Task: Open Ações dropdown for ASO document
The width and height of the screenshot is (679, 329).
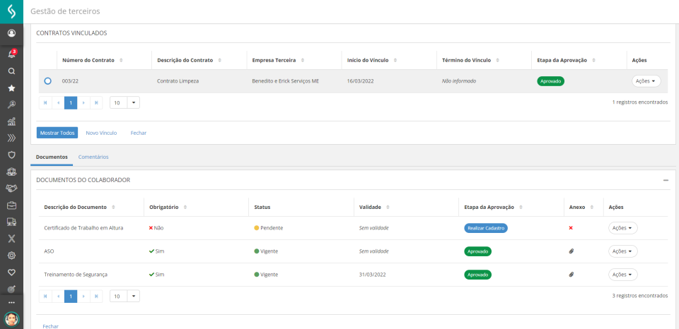Action: coord(622,251)
